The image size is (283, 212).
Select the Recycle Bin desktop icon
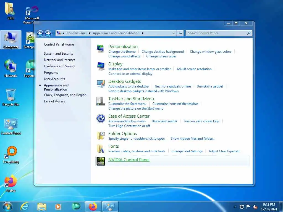click(11, 97)
